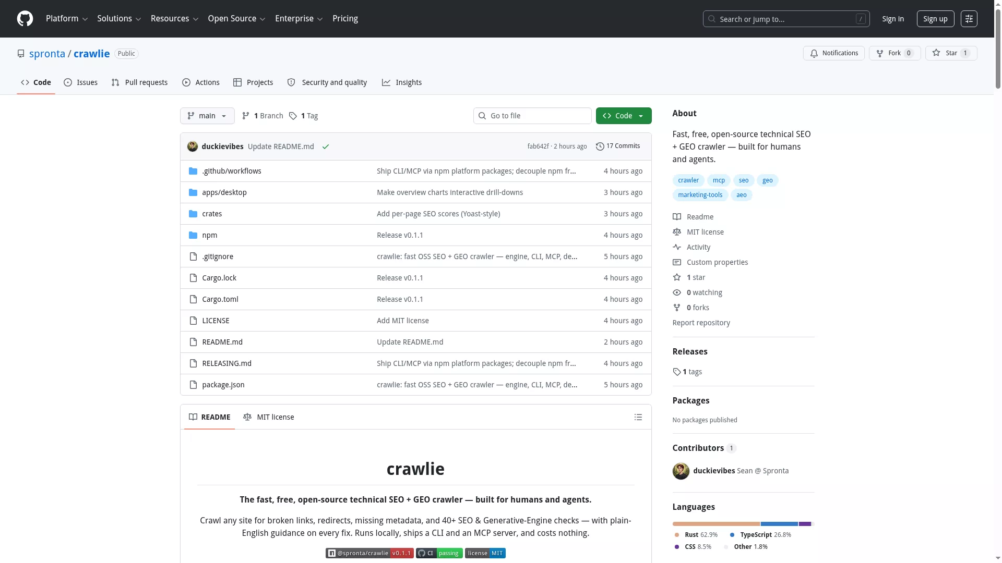This screenshot has width=1002, height=563.
Task: Open the Projects tab
Action: pos(253,82)
